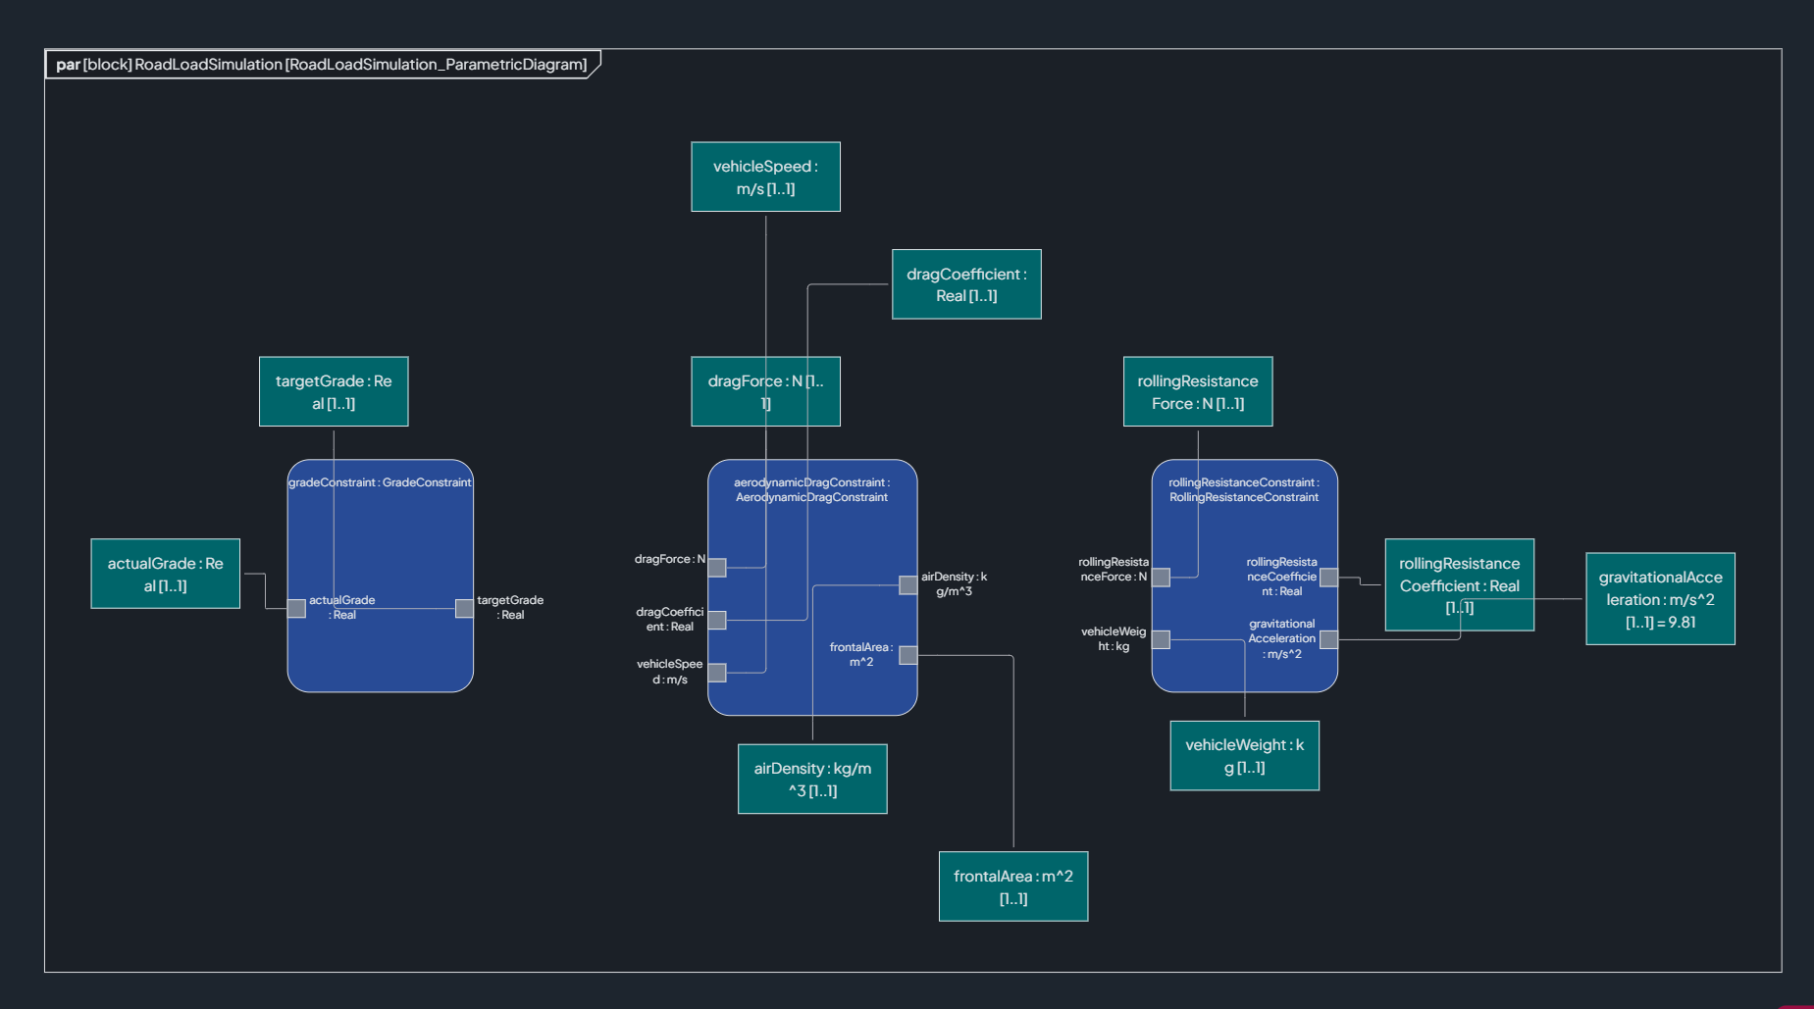Select the targetGrade : Real property block
This screenshot has width=1814, height=1009.
[334, 391]
